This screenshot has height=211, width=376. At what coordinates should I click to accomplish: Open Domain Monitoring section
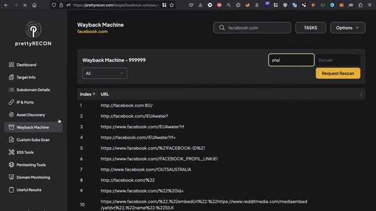click(33, 177)
